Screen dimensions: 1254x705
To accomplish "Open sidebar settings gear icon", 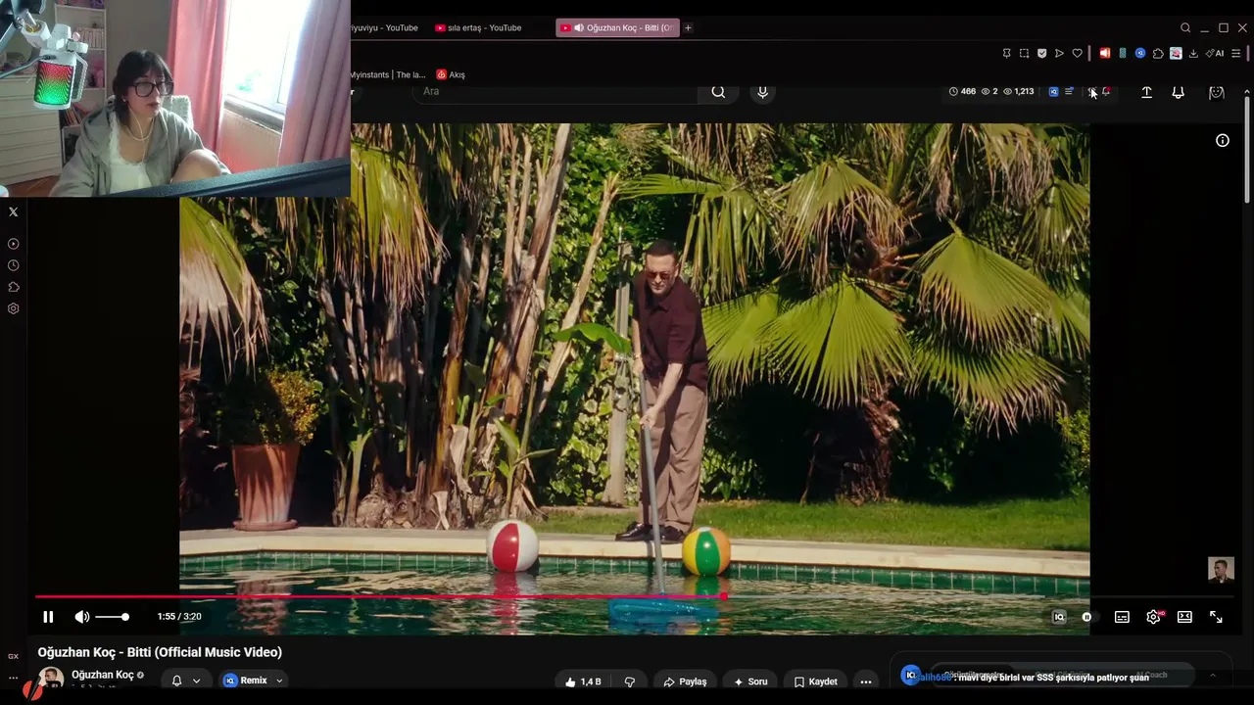I will tap(13, 308).
